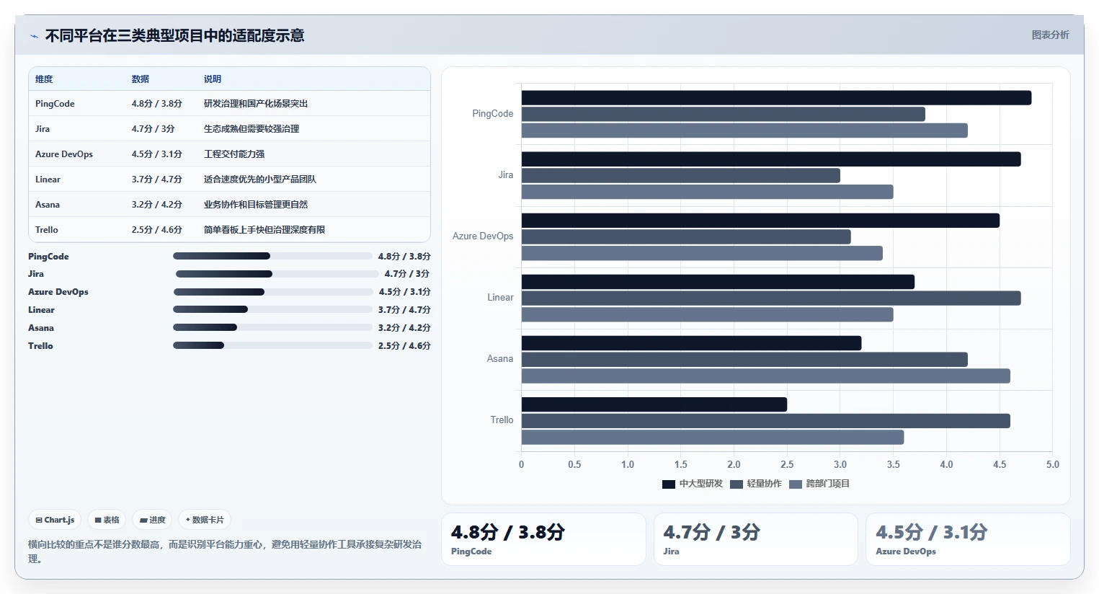
Task: Click the Asana progress bar
Action: click(x=272, y=328)
